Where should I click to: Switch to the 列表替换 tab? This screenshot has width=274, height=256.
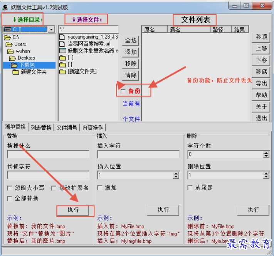tap(41, 128)
